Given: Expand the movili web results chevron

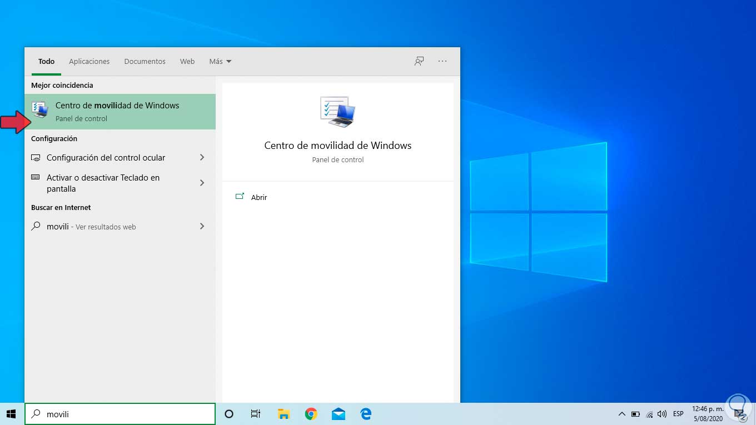Looking at the screenshot, I should point(202,226).
